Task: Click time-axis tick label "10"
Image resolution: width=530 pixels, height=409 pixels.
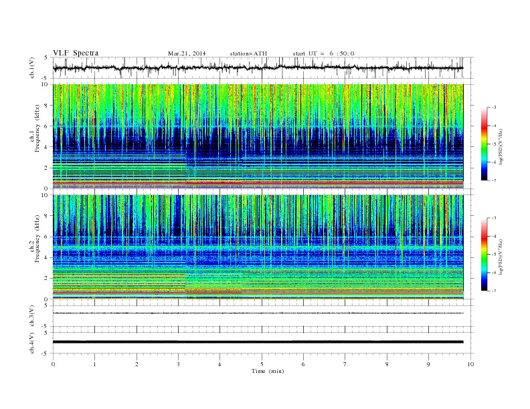Action: pos(470,364)
